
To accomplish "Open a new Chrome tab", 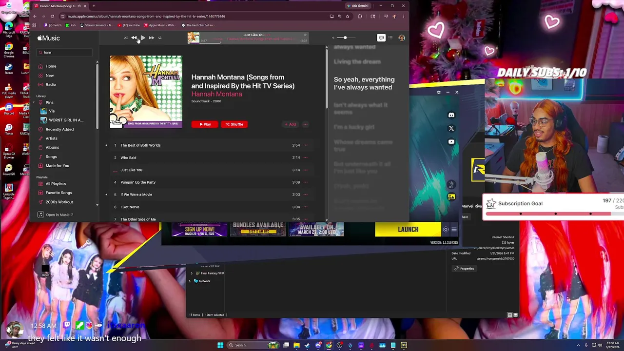I will click(x=94, y=6).
